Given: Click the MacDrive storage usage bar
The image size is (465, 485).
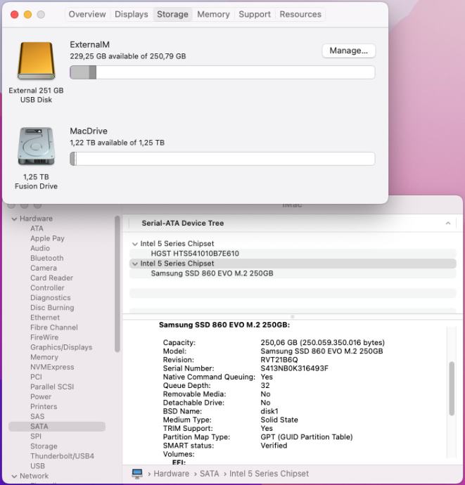Looking at the screenshot, I should tap(222, 159).
